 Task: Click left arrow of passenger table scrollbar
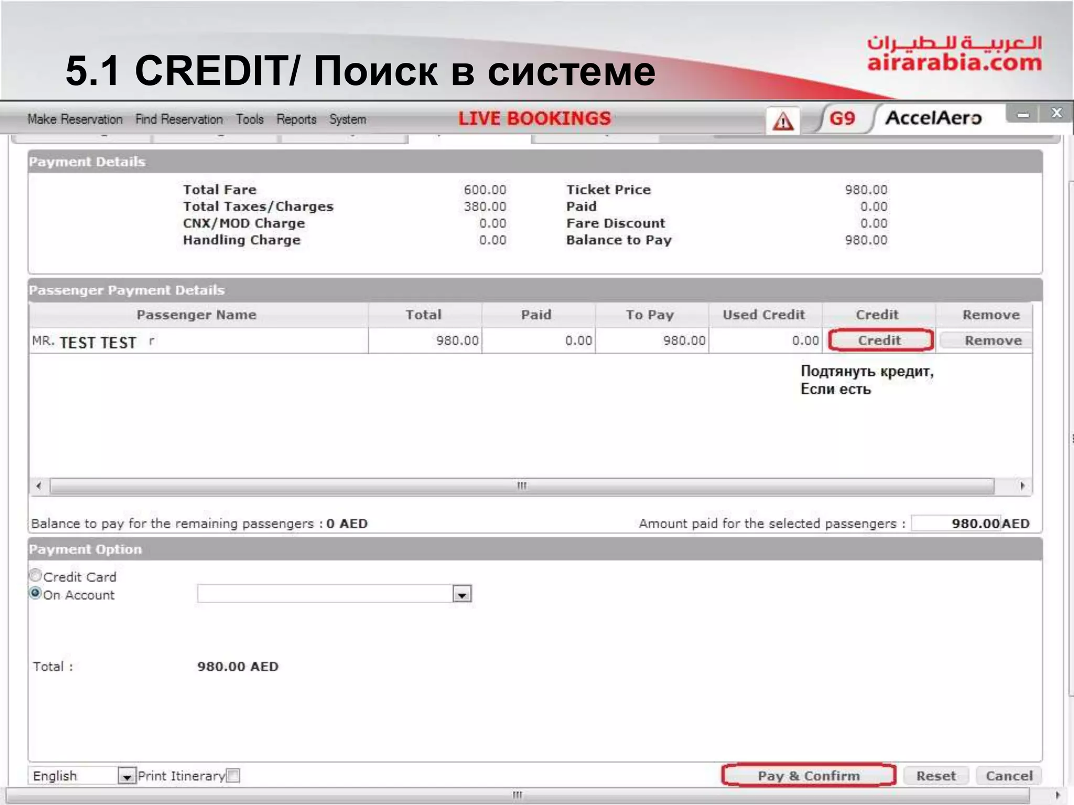click(39, 486)
